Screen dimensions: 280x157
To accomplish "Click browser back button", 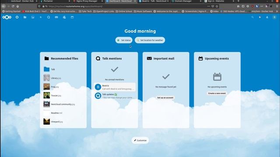I will 3,6.
